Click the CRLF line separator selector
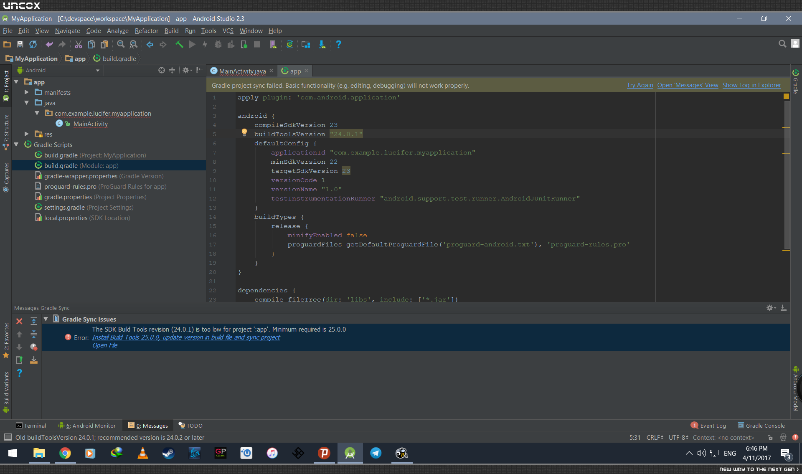 point(655,437)
